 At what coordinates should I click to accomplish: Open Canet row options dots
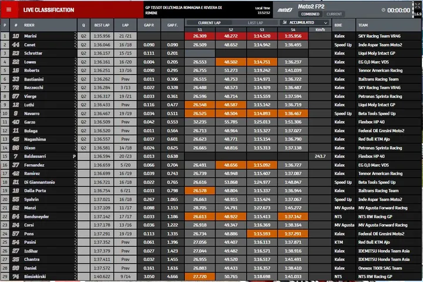[75, 45]
